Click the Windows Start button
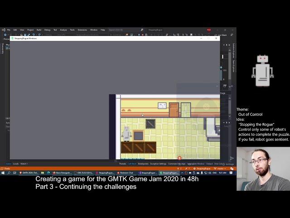Image resolution: width=290 pixels, height=218 pixels. [3, 173]
